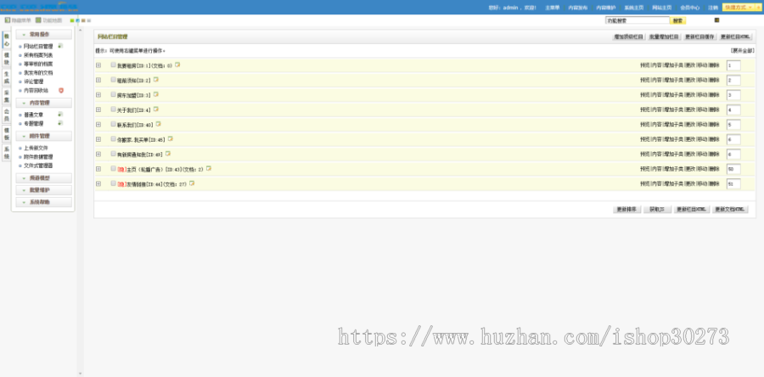Click add icon beside 网站栏目管理
Viewport: 764px width, 377px height.
click(60, 46)
